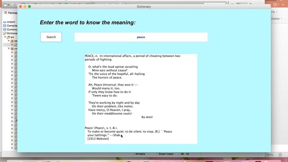Click the 'co' package icon
This screenshot has height=162, width=288.
click(12, 49)
